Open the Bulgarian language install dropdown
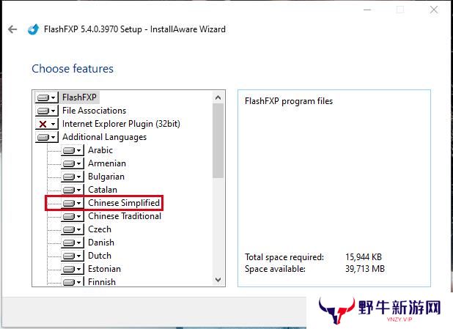453x329 pixels. coord(73,177)
